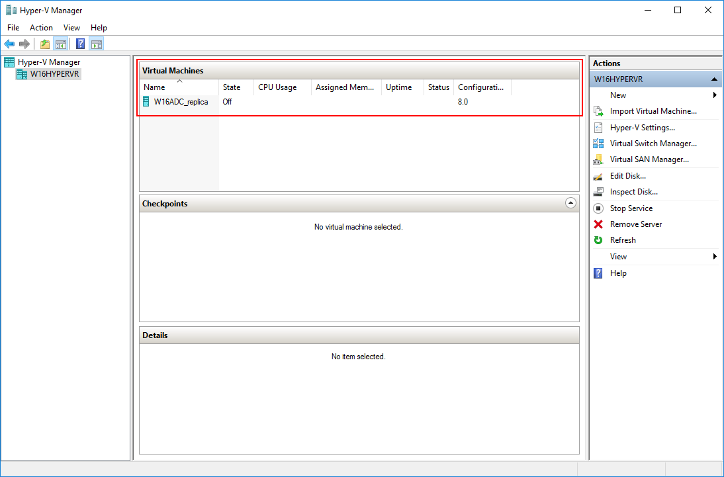Expand the New submenu arrow
Screen dimensions: 724x477
point(715,95)
